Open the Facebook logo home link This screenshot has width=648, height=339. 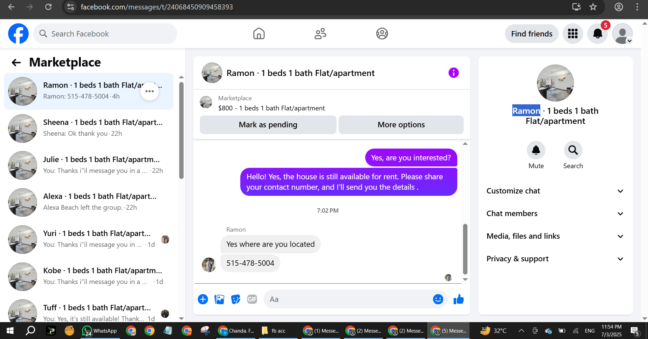pos(18,33)
